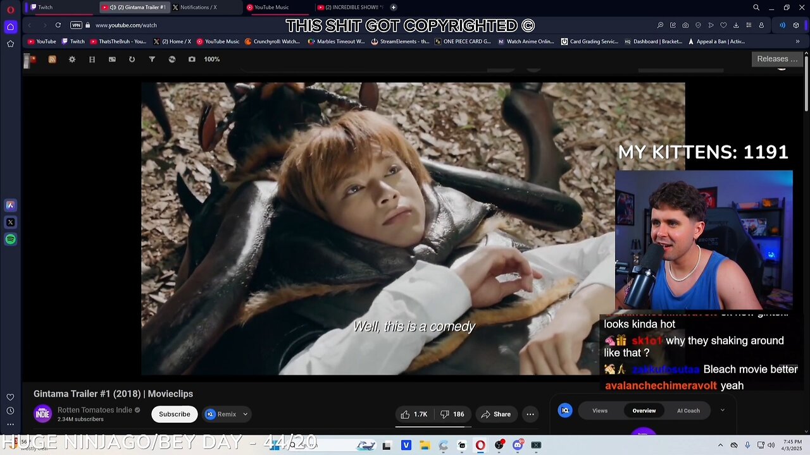
Task: Select the Overview tab in vidIQ
Action: tap(644, 411)
